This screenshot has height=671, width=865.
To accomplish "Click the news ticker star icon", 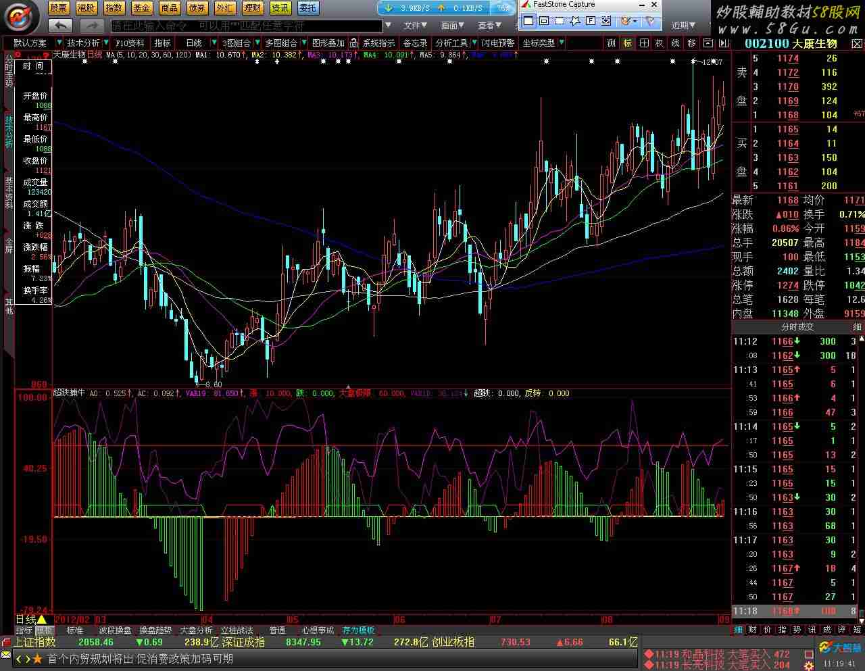I will (37, 659).
